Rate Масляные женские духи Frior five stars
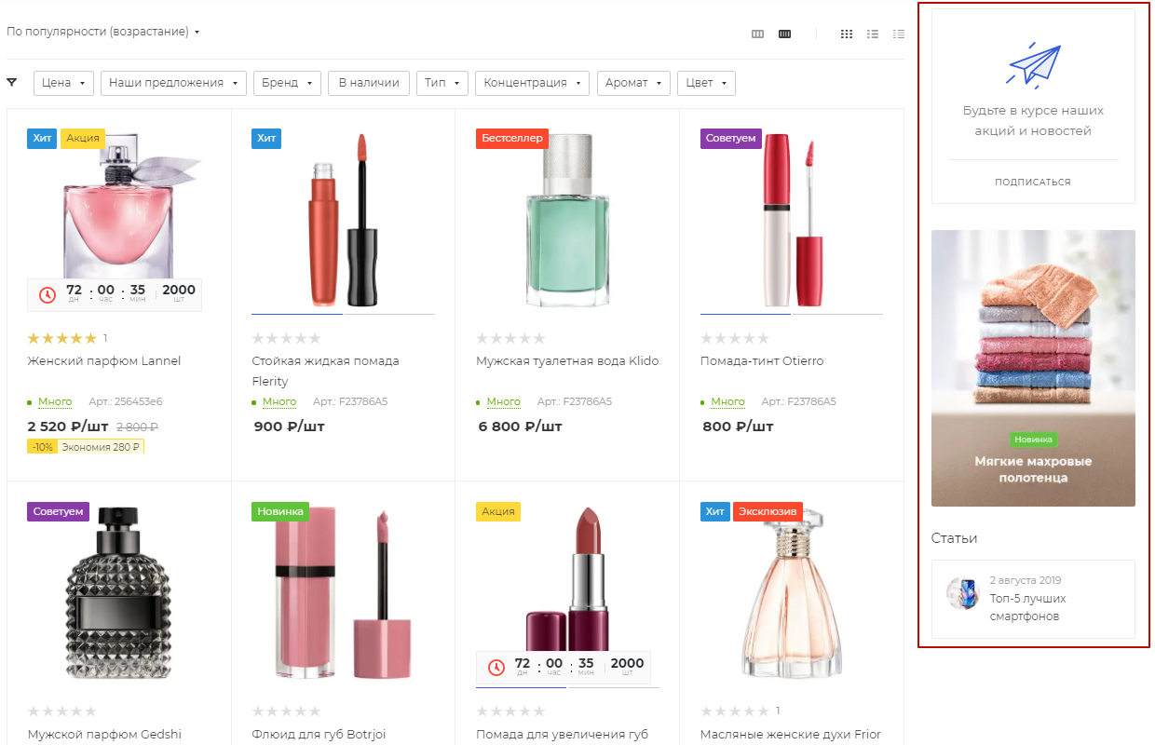The image size is (1155, 745). coord(764,711)
